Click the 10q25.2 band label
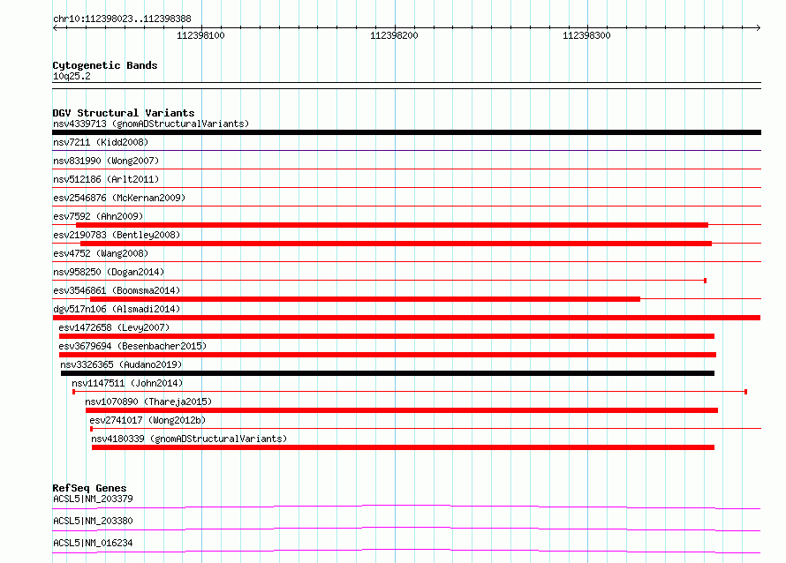 [x=72, y=76]
